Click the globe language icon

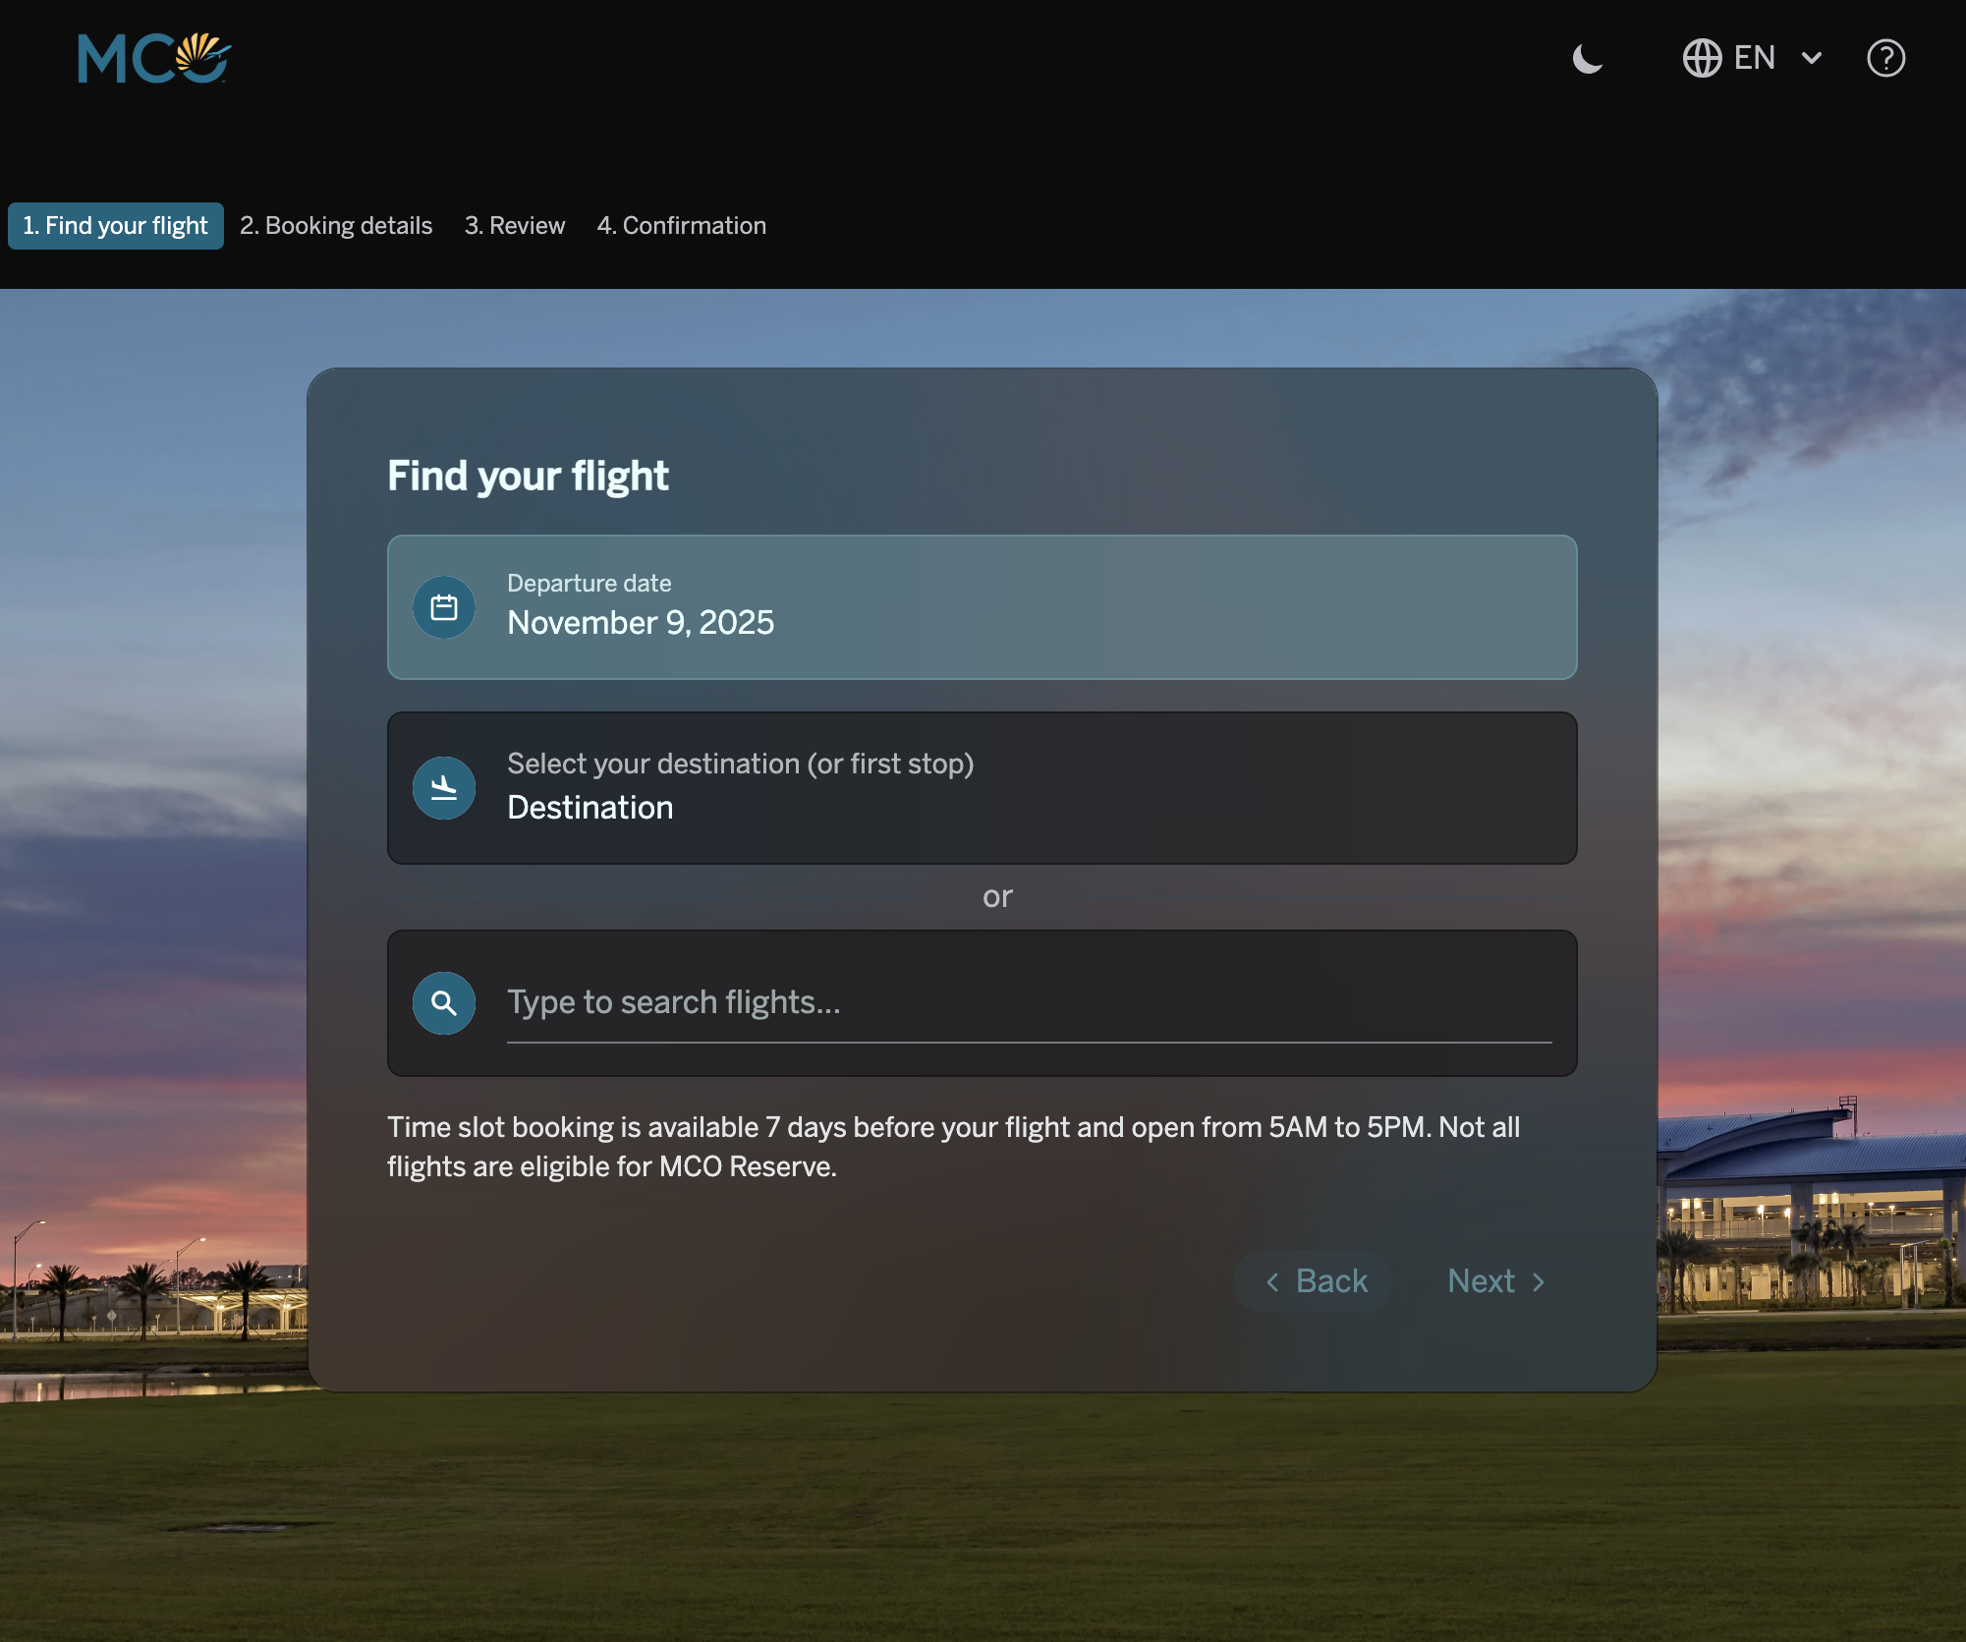pos(1702,58)
